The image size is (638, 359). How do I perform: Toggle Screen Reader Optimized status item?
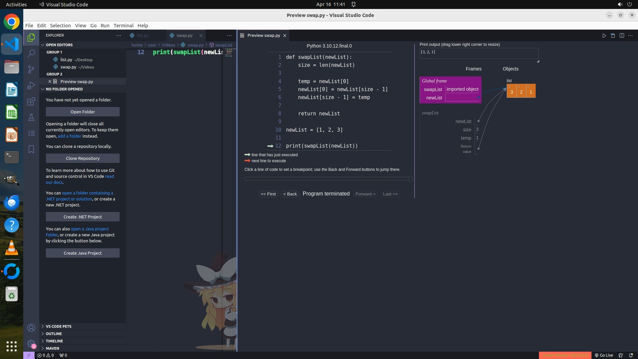tap(565, 355)
